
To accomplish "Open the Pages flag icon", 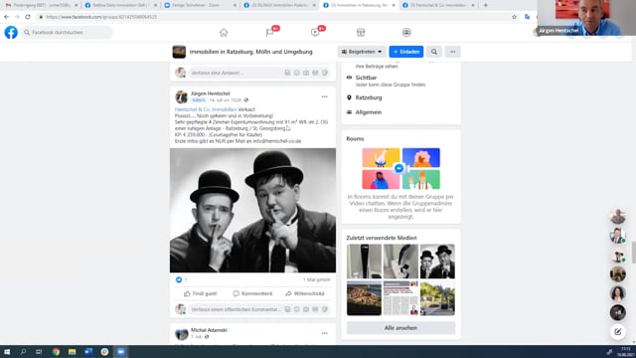I will (x=269, y=33).
